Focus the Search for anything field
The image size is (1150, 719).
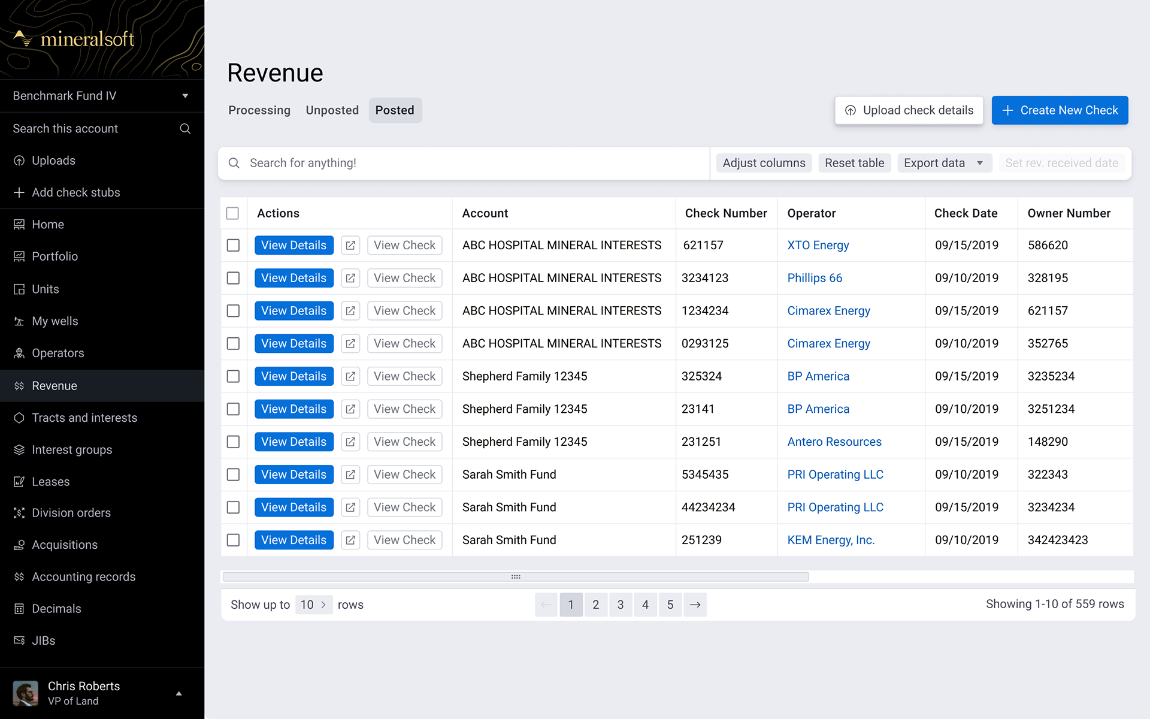464,163
